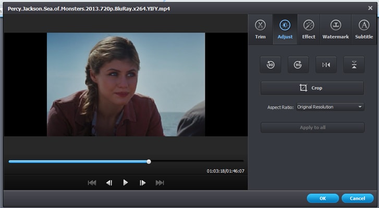Step back one frame
Image resolution: width=379 pixels, height=208 pixels.
coord(109,183)
